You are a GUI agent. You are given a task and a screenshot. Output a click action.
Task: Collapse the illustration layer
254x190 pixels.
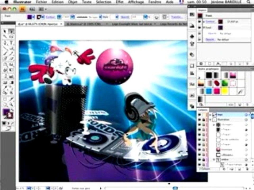(x=210, y=120)
